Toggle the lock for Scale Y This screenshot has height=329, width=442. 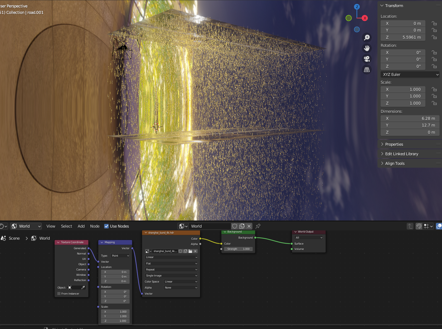[x=434, y=96]
